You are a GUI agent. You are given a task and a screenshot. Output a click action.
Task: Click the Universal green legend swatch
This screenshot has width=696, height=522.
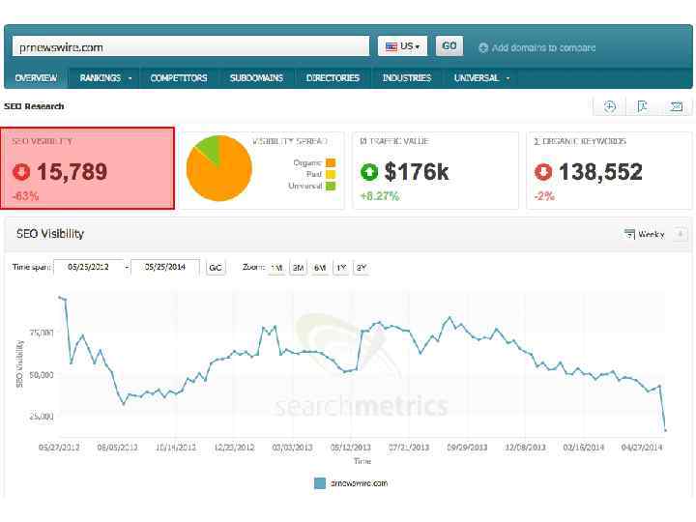point(331,186)
